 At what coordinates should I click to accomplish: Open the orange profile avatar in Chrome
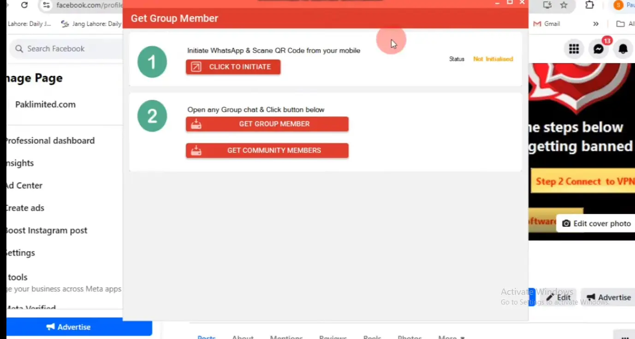[x=618, y=5]
